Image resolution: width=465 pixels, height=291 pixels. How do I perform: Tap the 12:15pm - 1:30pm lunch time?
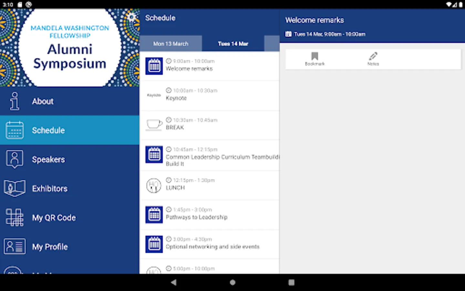(x=194, y=180)
